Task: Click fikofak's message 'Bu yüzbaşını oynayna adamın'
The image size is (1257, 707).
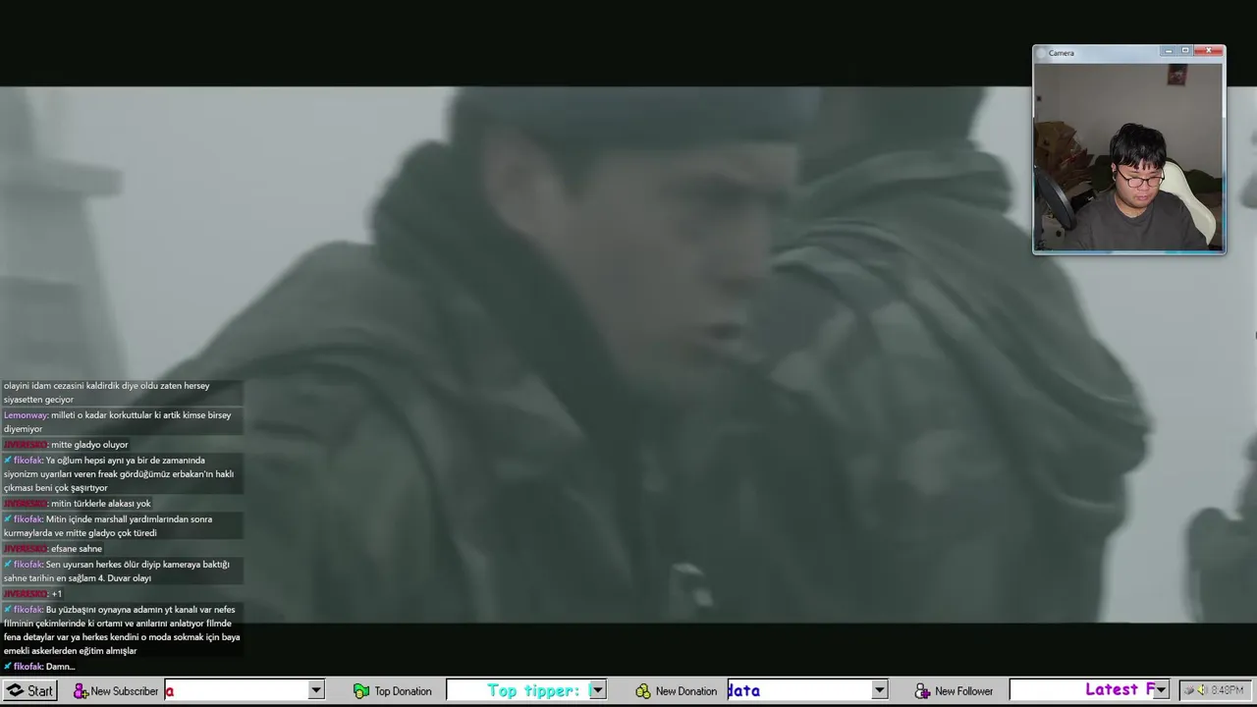Action: point(121,630)
